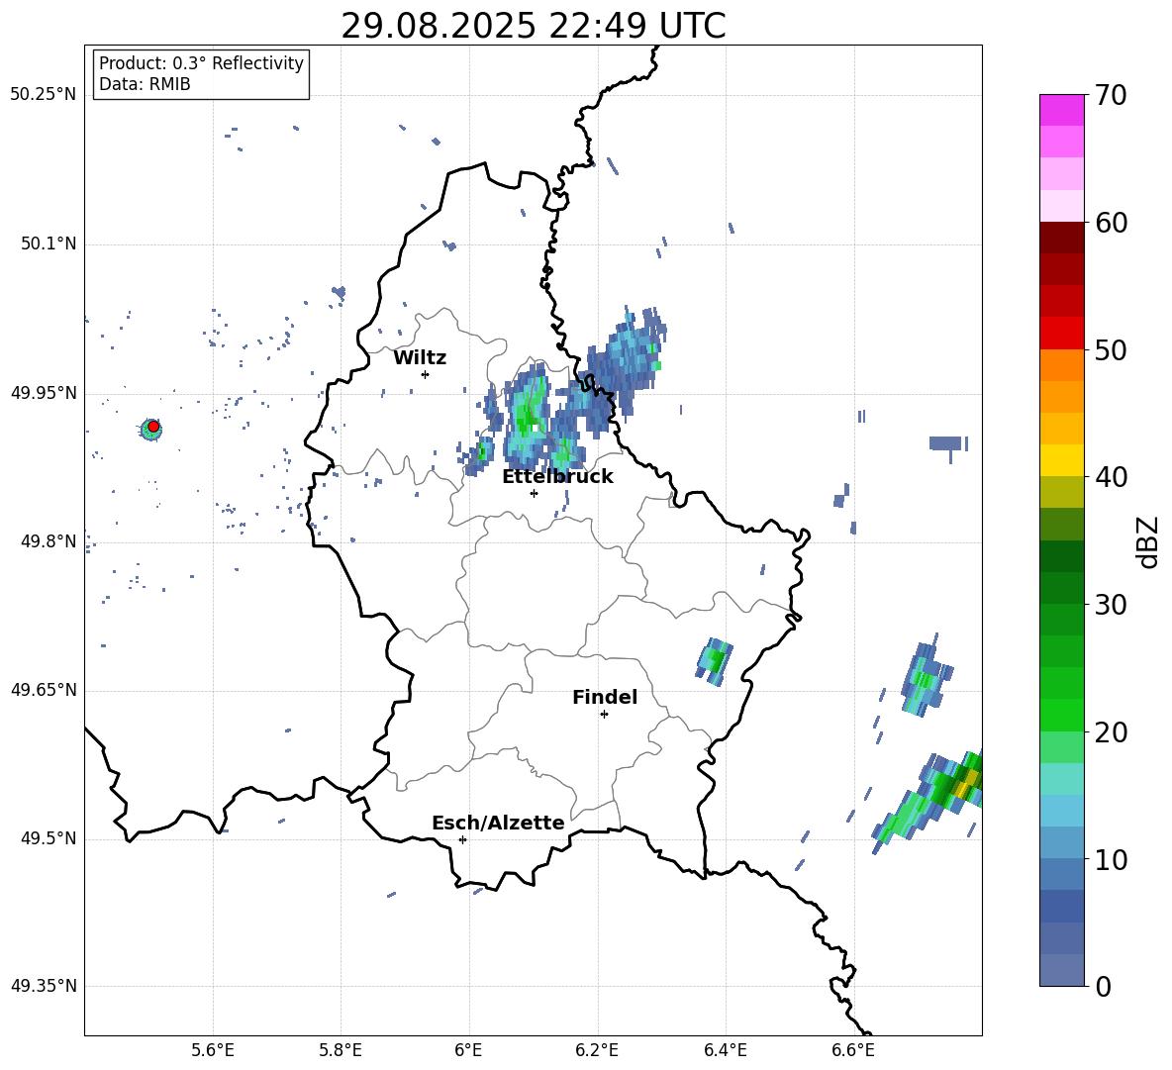Click the red radar site marker

pos(153,427)
